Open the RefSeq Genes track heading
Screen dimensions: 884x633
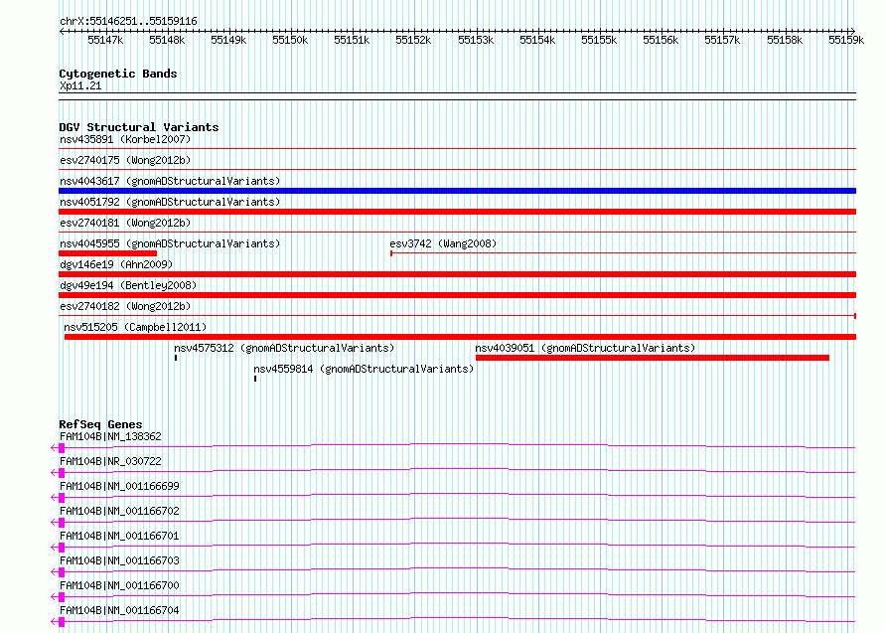click(x=100, y=424)
